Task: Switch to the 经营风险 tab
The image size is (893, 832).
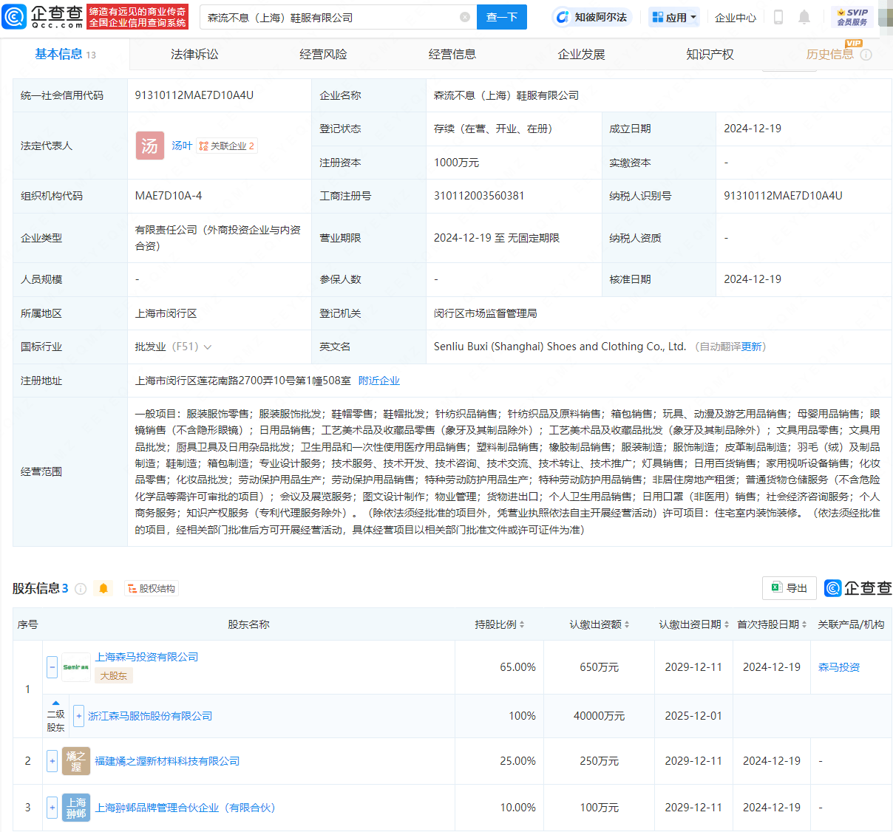Action: (x=323, y=54)
